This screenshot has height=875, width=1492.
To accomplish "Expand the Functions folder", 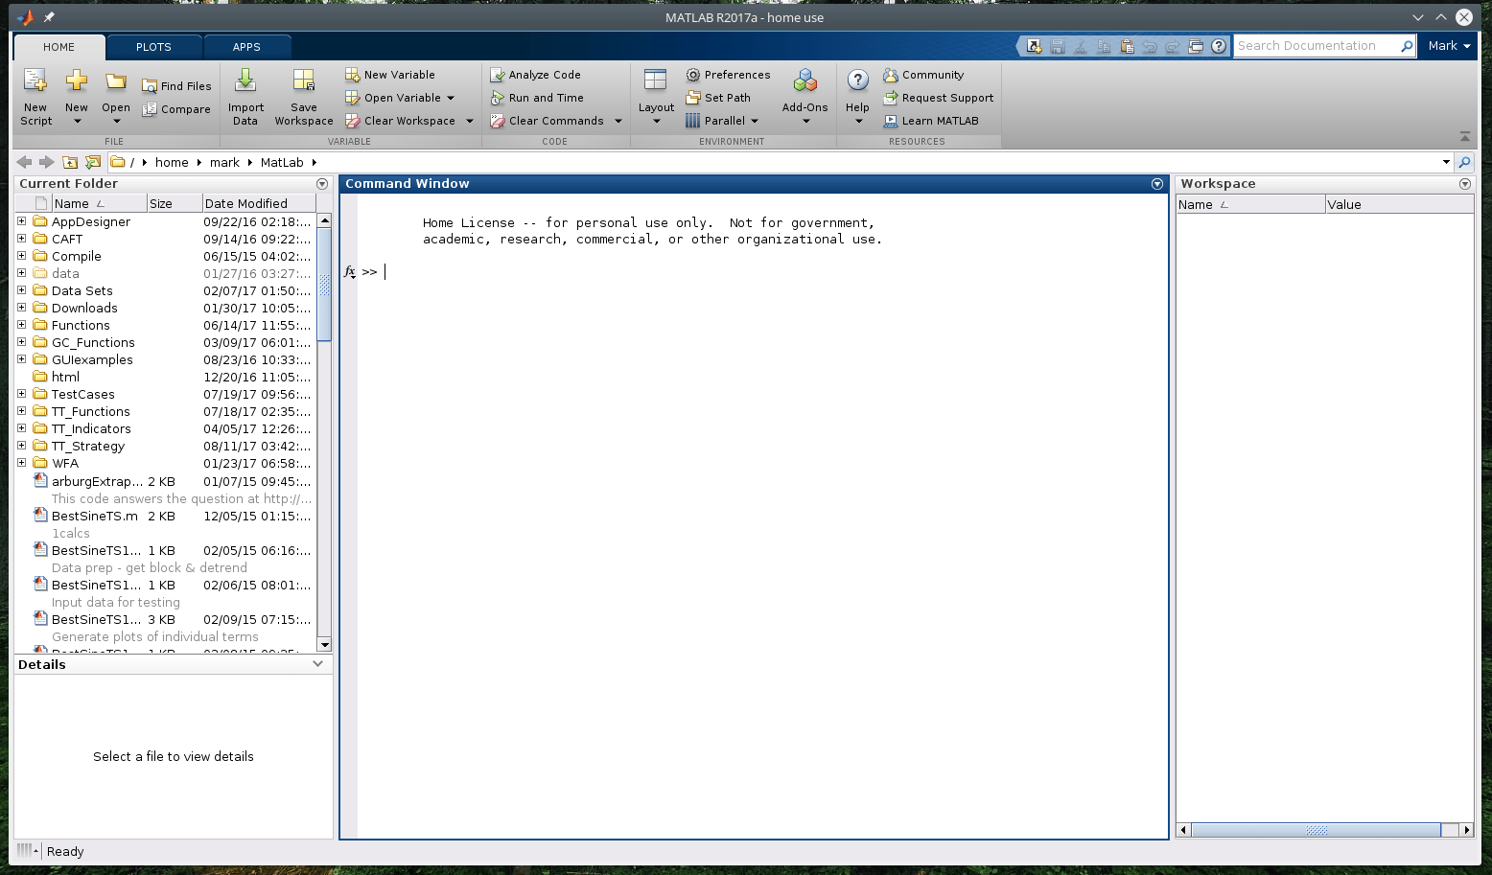I will [x=21, y=325].
